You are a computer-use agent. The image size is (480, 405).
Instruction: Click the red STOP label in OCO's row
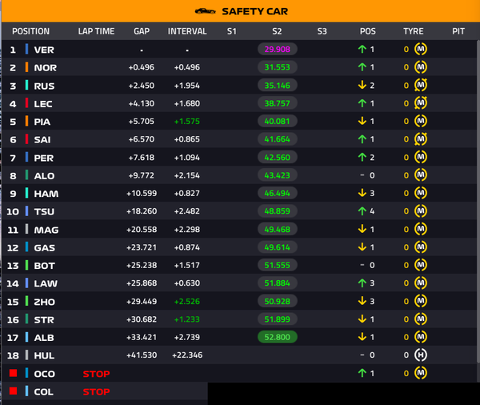tap(96, 374)
